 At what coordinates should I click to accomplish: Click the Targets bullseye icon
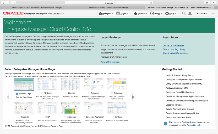tap(118, 13)
